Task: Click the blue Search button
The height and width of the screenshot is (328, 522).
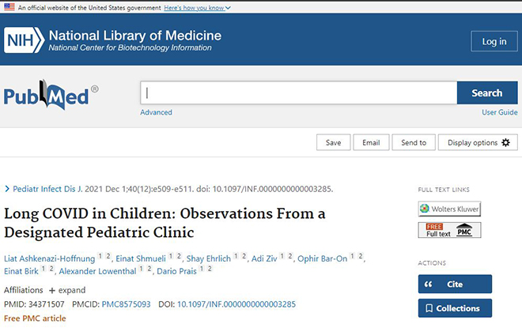Action: (x=487, y=92)
